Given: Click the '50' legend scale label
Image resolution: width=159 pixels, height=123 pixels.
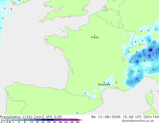Looking at the screenshot, I should 78,122.
